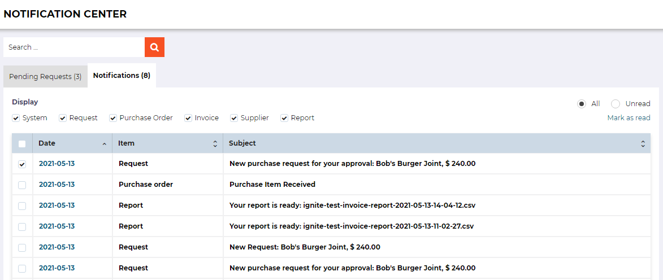Uncheck the first purchase request approval row
663x280 pixels.
click(22, 164)
